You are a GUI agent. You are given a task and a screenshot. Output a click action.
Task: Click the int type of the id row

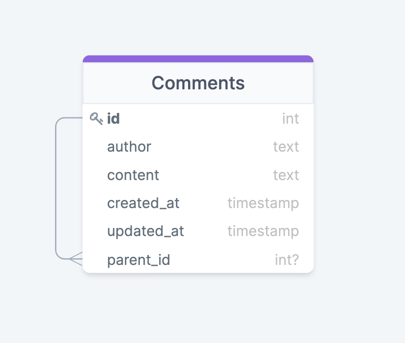tap(290, 119)
